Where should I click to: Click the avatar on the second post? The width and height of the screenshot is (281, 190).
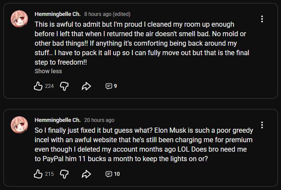(19, 125)
